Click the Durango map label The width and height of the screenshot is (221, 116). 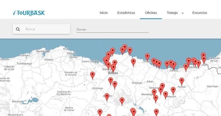pos(137,83)
